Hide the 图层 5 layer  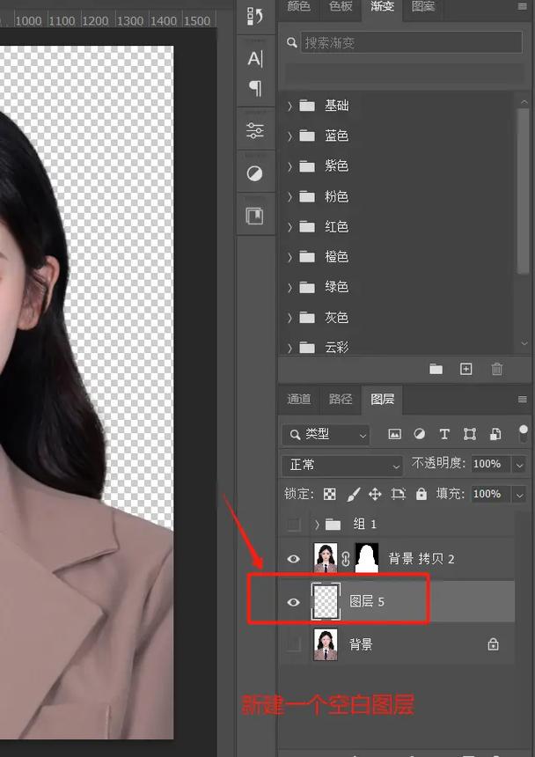tap(294, 602)
